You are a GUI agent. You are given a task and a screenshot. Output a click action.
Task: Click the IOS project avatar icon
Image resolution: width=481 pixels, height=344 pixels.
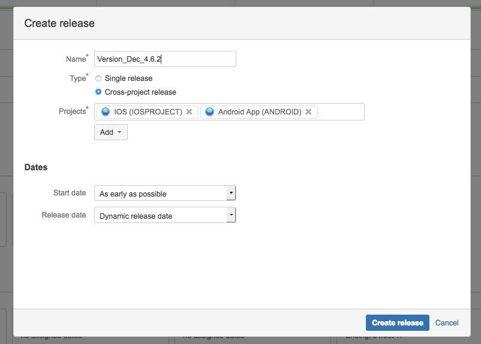(x=106, y=111)
